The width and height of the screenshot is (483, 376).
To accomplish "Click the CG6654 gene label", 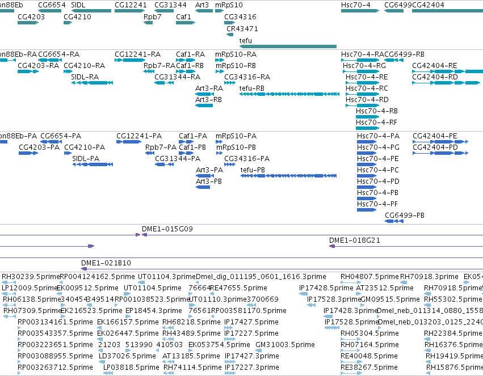I will point(52,5).
